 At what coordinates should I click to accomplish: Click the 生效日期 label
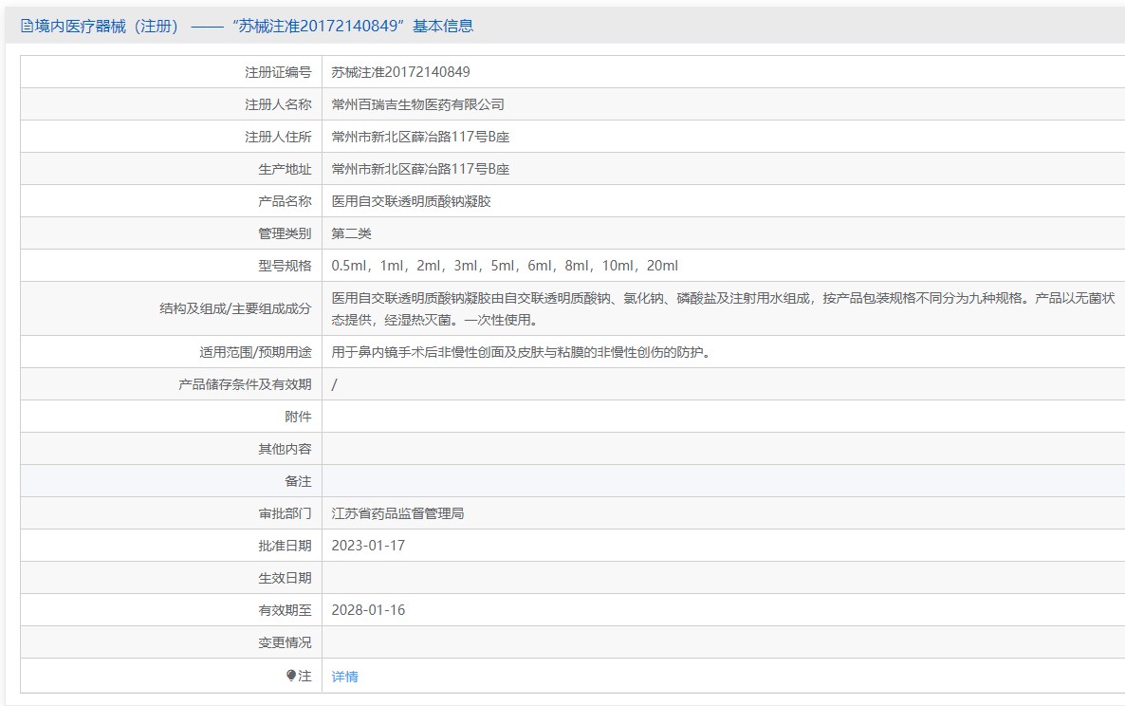285,578
